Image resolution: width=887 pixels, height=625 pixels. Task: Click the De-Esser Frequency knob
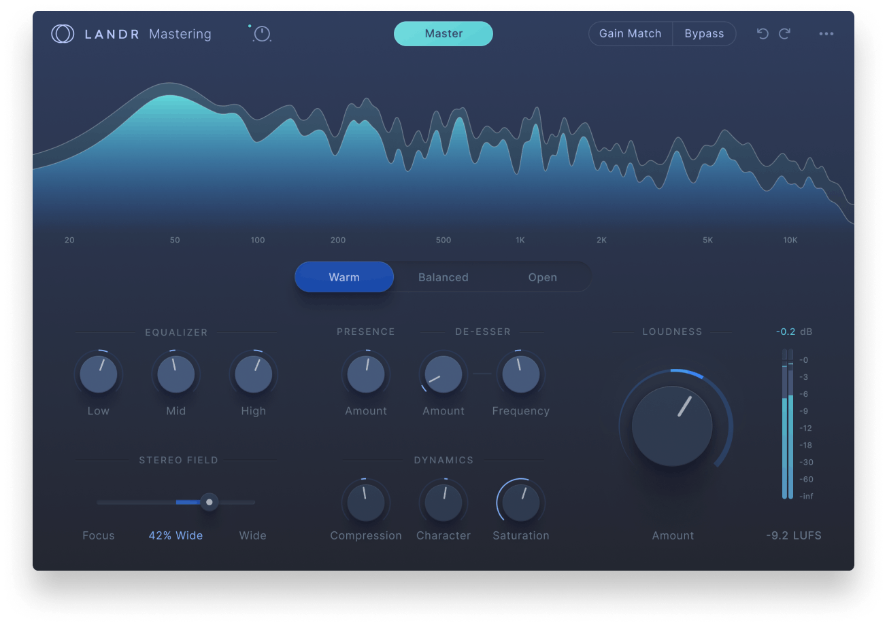click(x=520, y=374)
